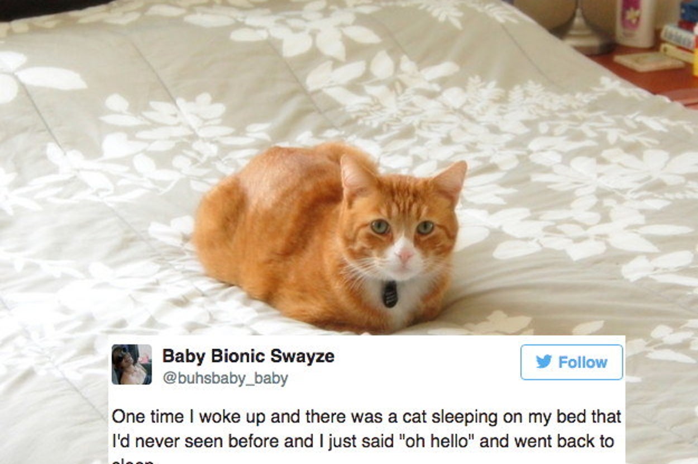This screenshot has width=698, height=464.
Task: Click the cat's pink nose
Action: click(x=405, y=255)
